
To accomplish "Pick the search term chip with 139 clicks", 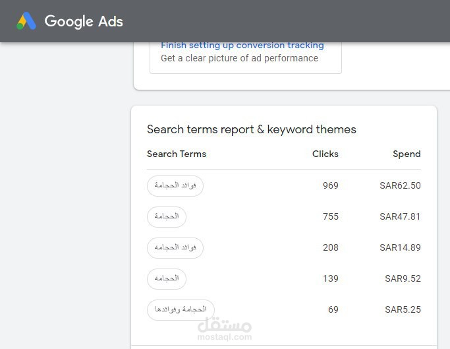I will (167, 278).
